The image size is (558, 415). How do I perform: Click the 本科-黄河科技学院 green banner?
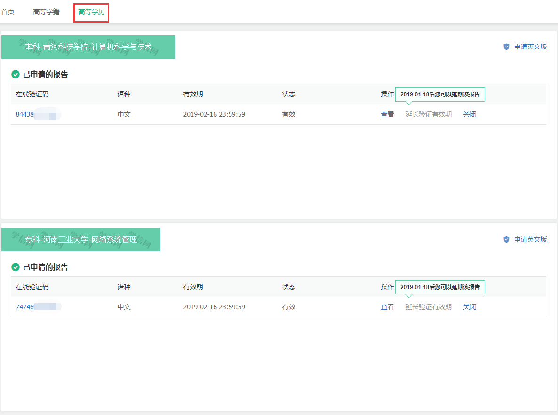[x=88, y=47]
